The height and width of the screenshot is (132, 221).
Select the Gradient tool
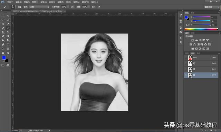8,36
